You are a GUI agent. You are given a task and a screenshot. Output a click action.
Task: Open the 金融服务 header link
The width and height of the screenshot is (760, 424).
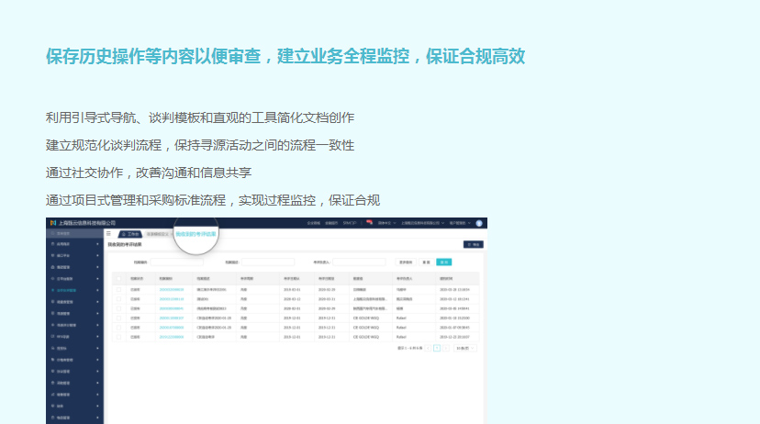point(331,223)
